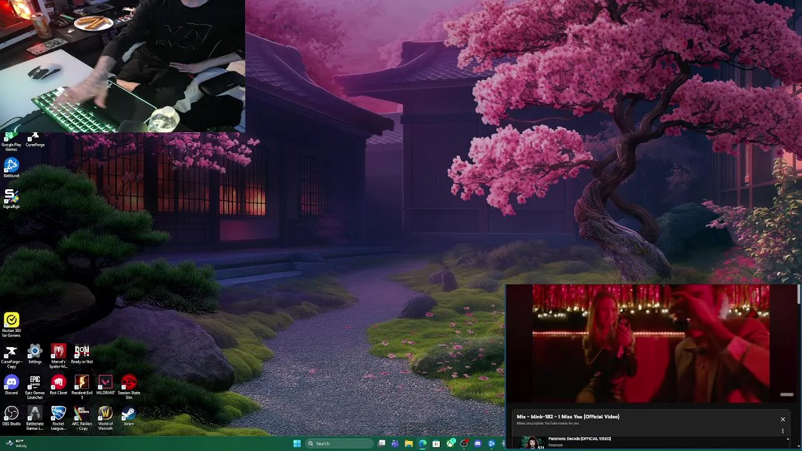
Task: Open File Explorer from the taskbar
Action: (x=409, y=443)
